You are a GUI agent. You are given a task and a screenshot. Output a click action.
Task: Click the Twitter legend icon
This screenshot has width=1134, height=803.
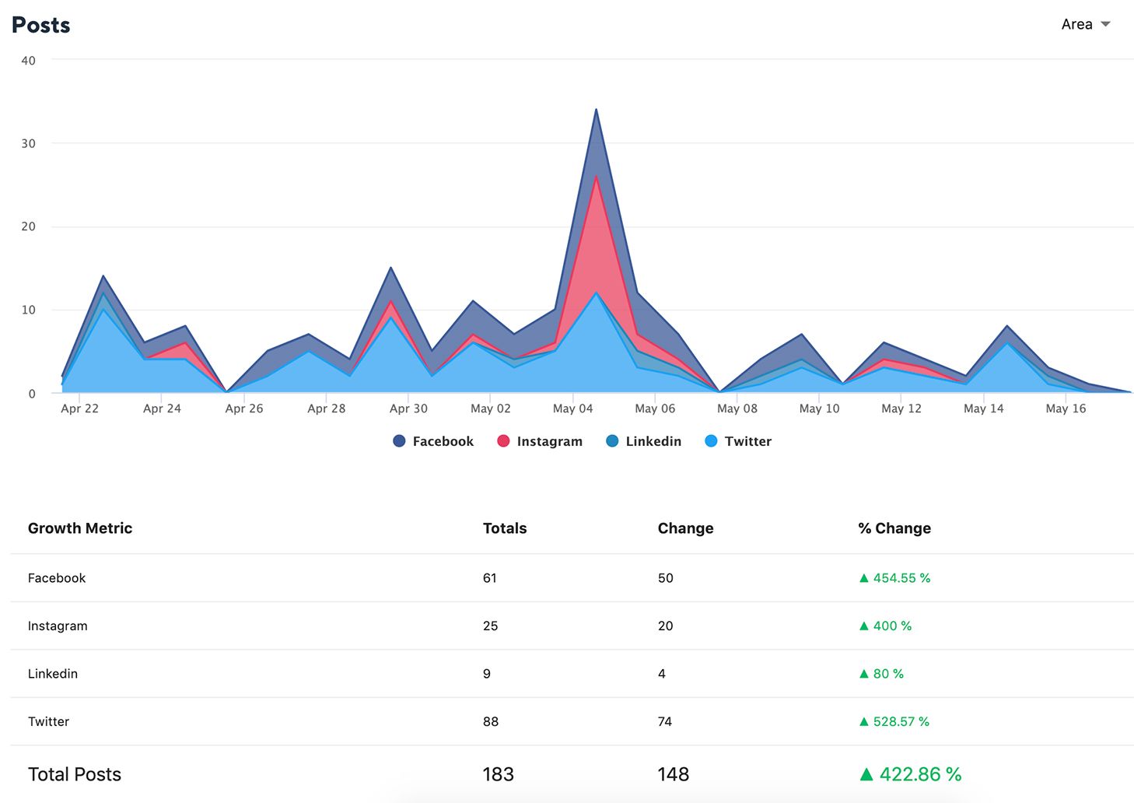(711, 440)
